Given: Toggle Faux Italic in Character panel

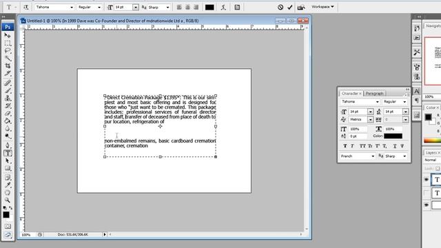Looking at the screenshot, I should tap(352, 146).
